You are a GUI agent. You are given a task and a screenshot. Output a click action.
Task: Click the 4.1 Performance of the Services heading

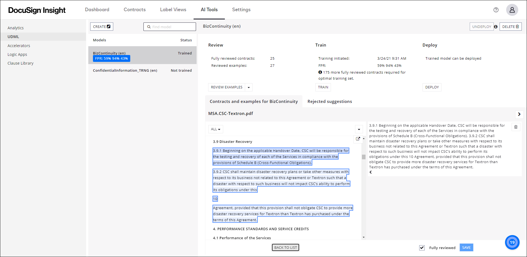[242, 238]
